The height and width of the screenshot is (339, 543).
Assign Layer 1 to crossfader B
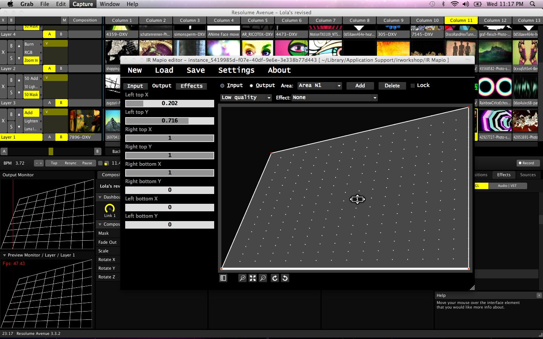61,137
